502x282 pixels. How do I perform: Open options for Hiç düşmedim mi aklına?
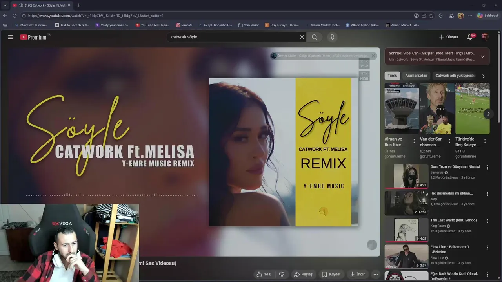coord(487,194)
